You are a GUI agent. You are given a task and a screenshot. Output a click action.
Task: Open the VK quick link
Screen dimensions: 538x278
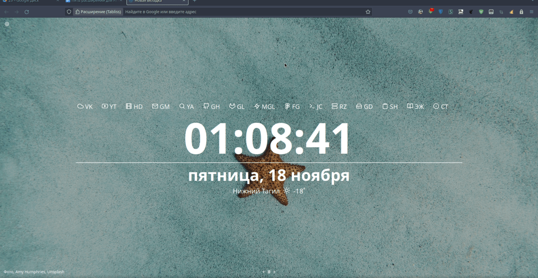[x=85, y=106]
